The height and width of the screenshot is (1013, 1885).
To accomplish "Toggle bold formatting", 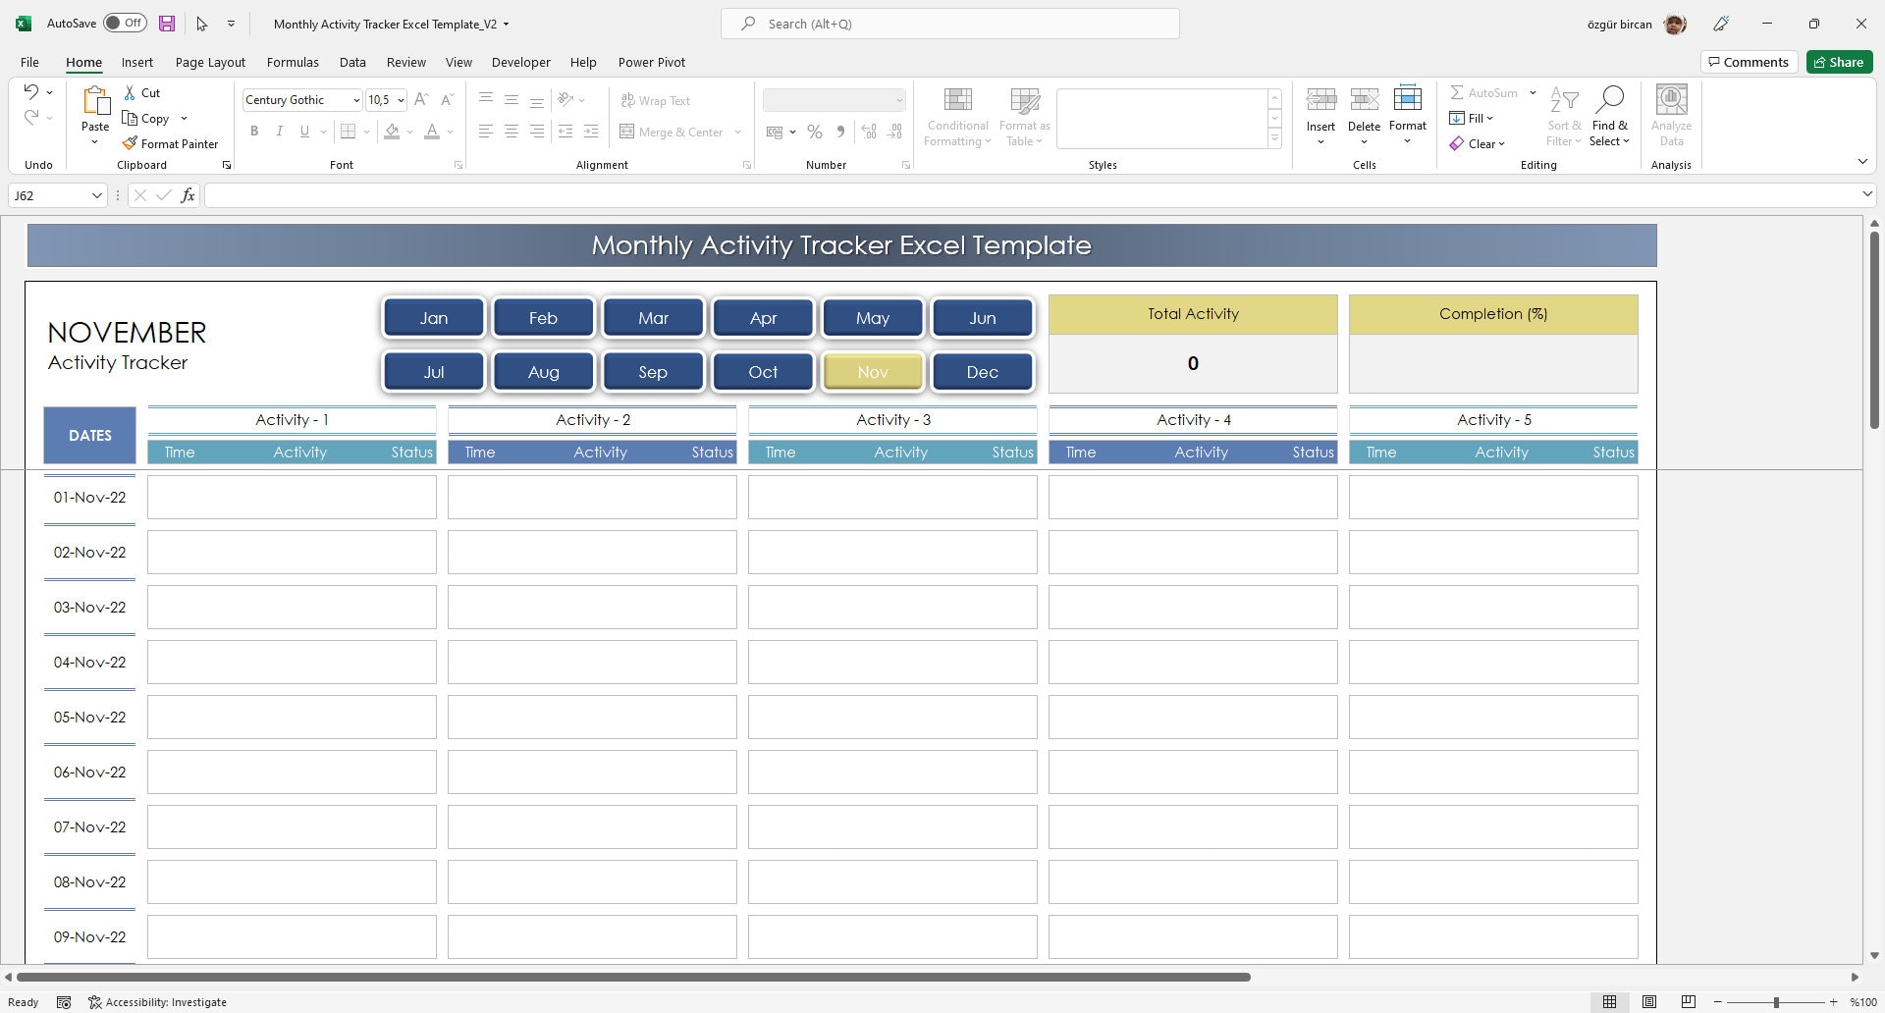I will 254,131.
